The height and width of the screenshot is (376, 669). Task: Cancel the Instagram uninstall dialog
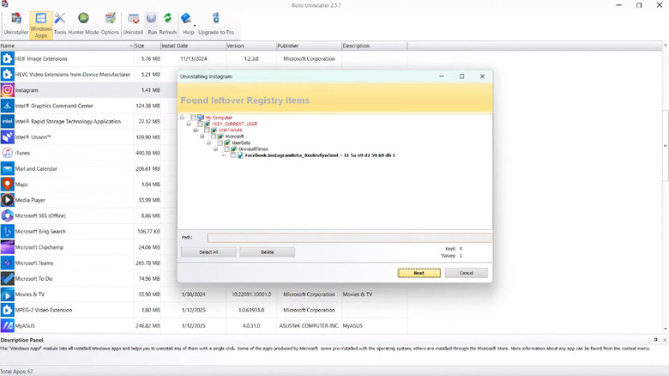pos(467,273)
